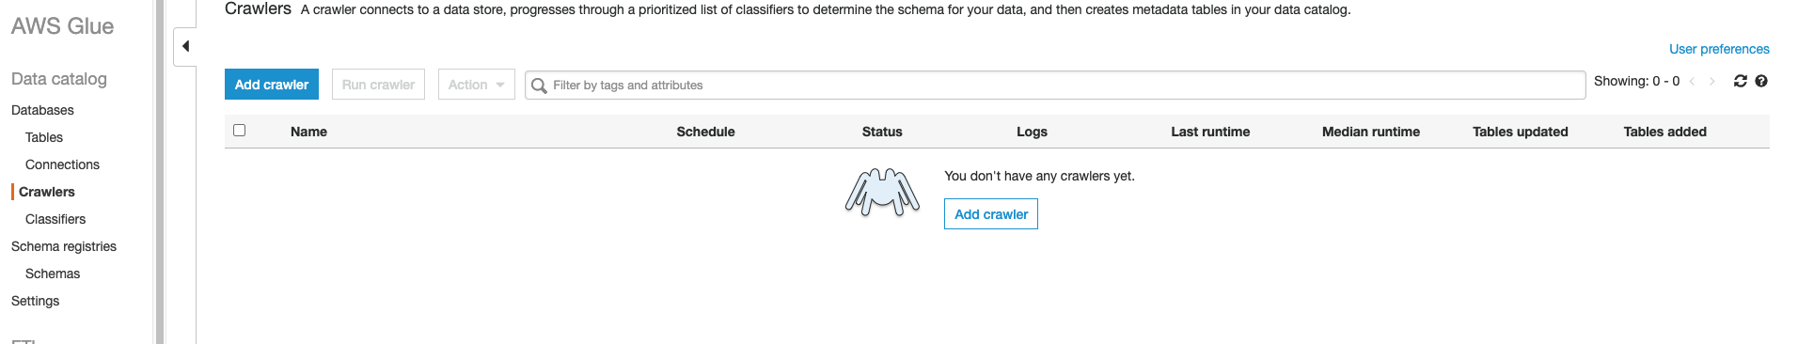Image resolution: width=1798 pixels, height=344 pixels.
Task: Collapse the sidebar with the left arrow
Action: coord(185,46)
